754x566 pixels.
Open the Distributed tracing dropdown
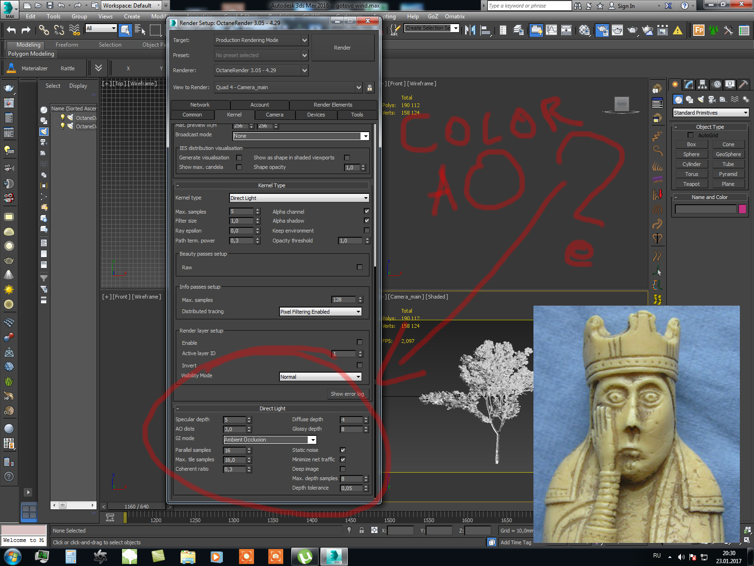click(320, 312)
